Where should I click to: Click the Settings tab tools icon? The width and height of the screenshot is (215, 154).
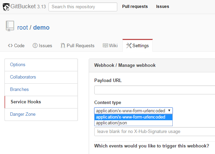click(x=129, y=45)
